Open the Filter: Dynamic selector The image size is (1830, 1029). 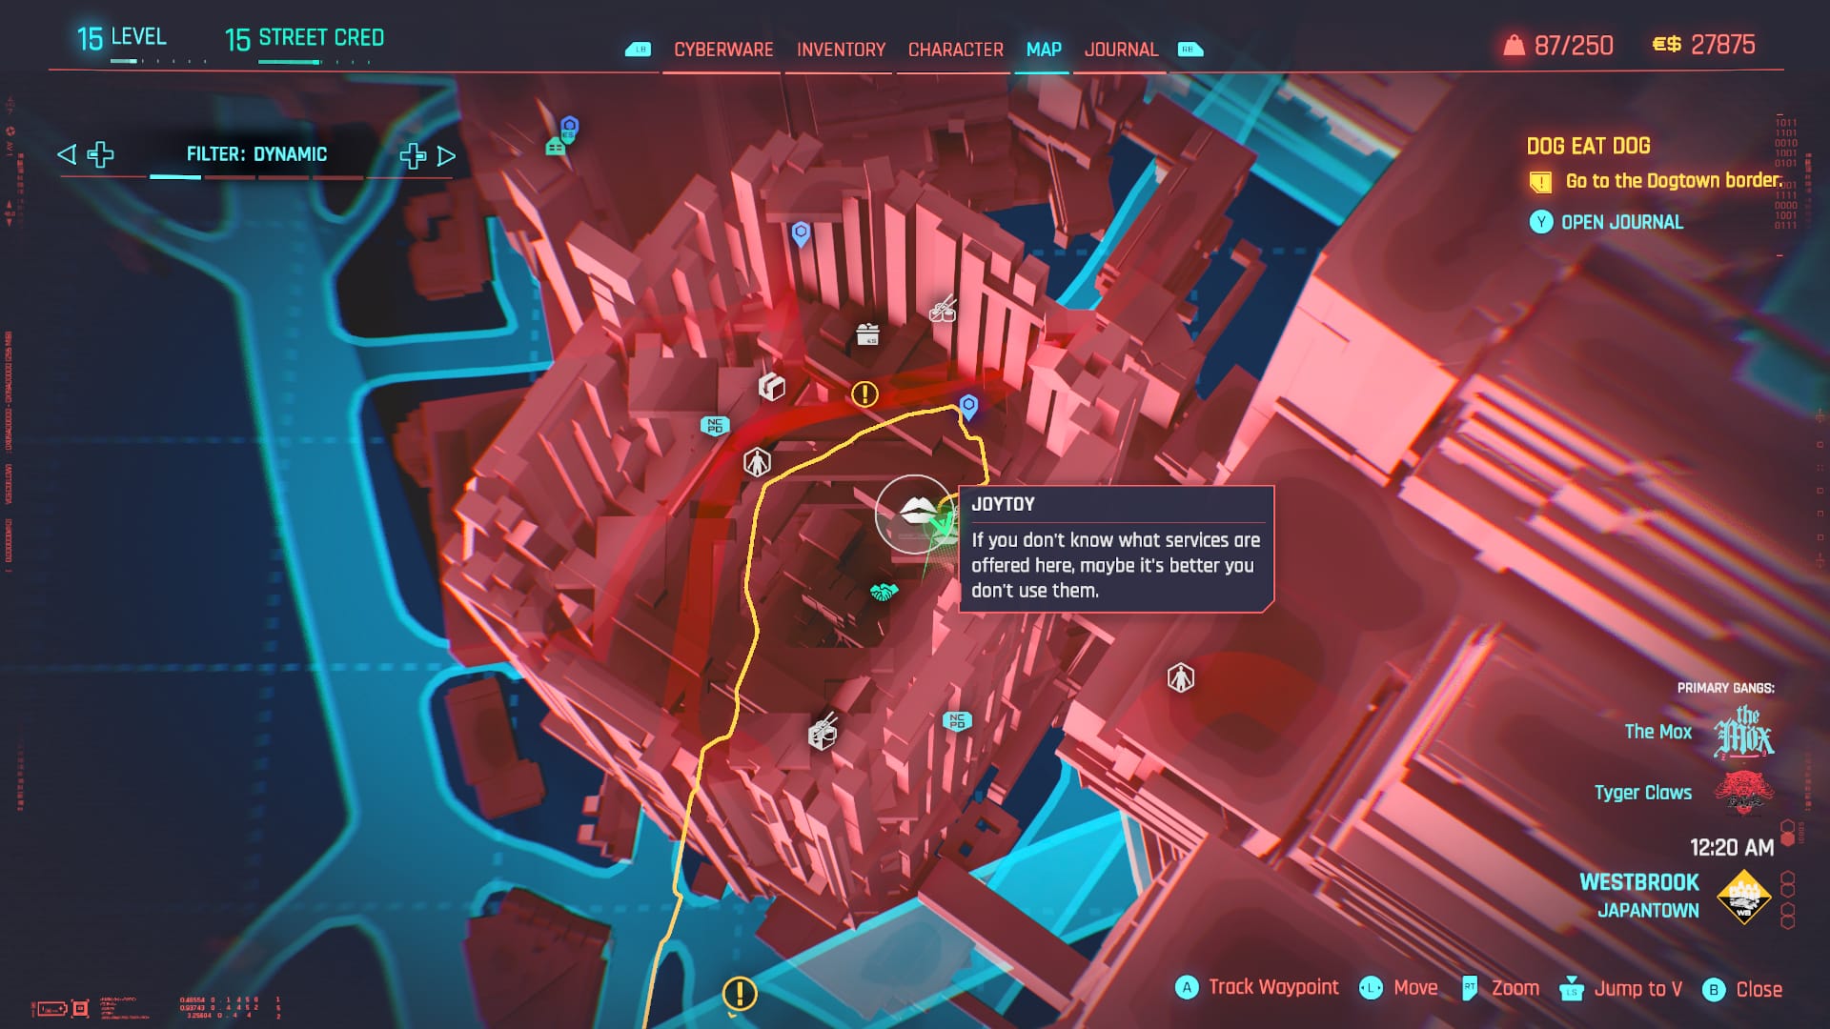click(257, 153)
